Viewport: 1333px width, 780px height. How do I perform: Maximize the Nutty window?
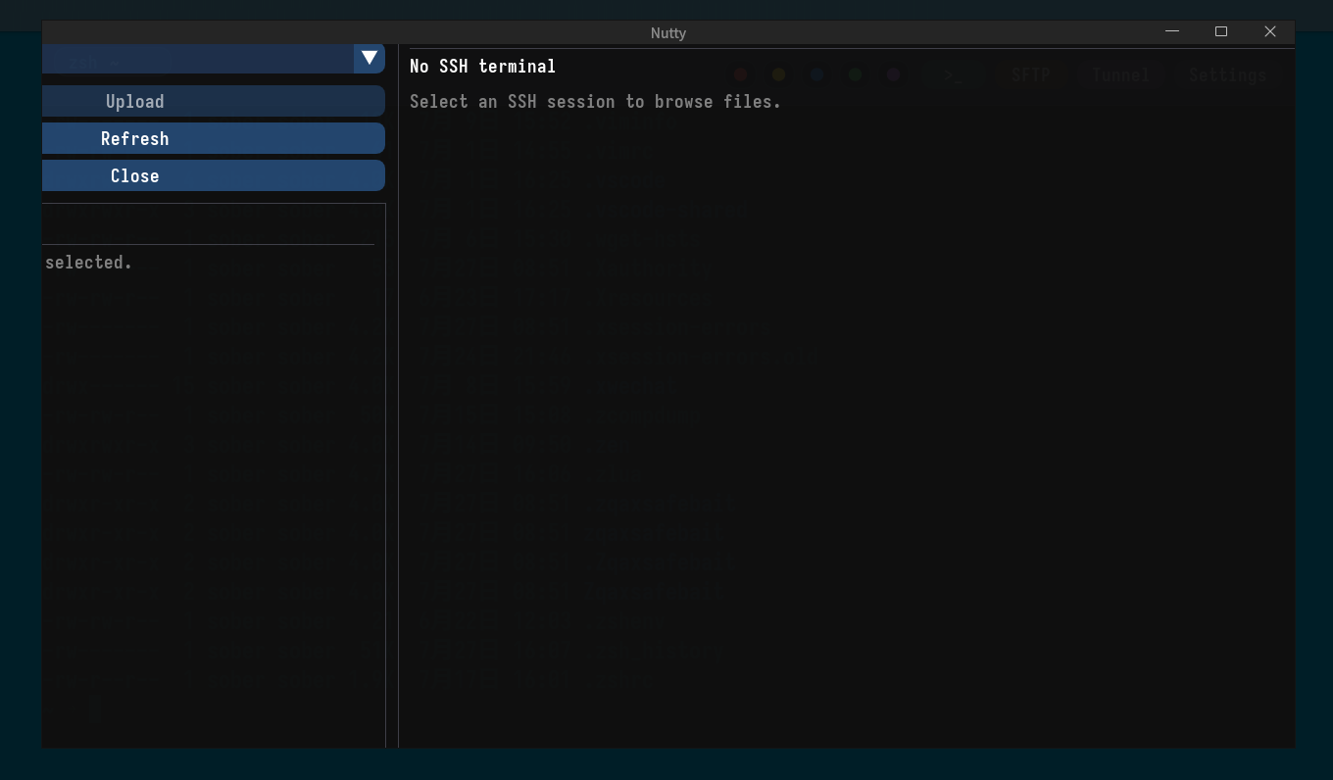pos(1221,31)
